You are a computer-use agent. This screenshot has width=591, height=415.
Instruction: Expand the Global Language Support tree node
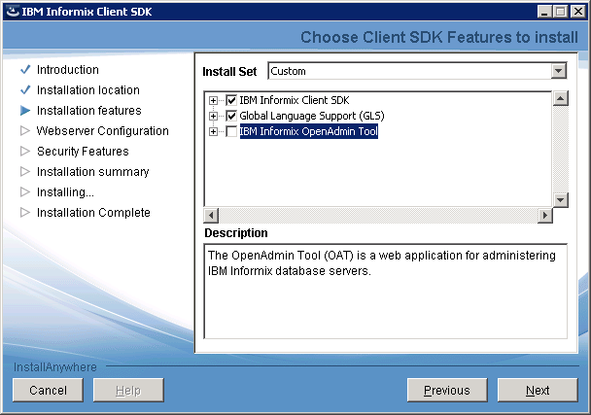tap(213, 116)
